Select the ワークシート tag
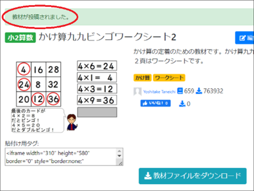The image size is (254, 191). point(169,78)
